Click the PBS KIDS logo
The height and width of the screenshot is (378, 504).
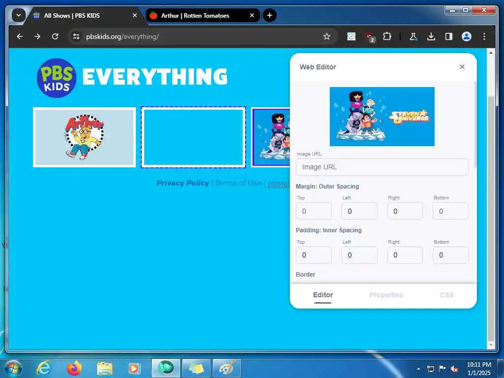click(x=57, y=78)
